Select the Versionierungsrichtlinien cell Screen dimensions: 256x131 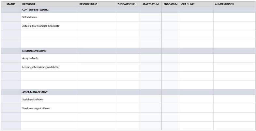coord(50,108)
